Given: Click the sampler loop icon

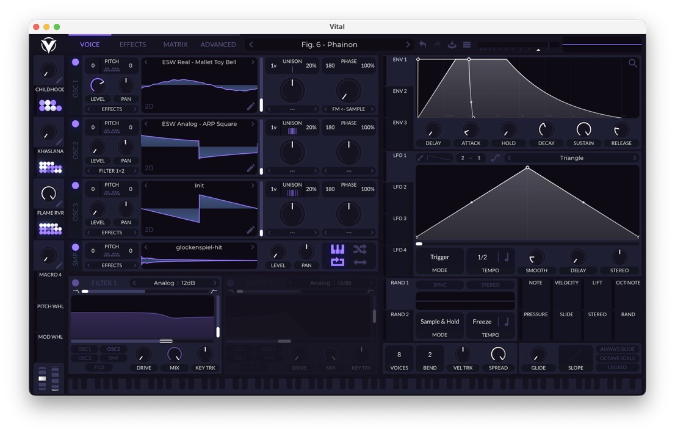Looking at the screenshot, I should tap(337, 262).
